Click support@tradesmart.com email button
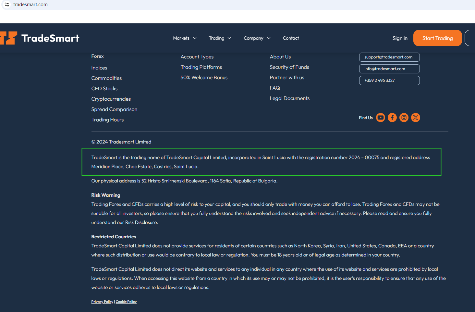 [x=389, y=57]
